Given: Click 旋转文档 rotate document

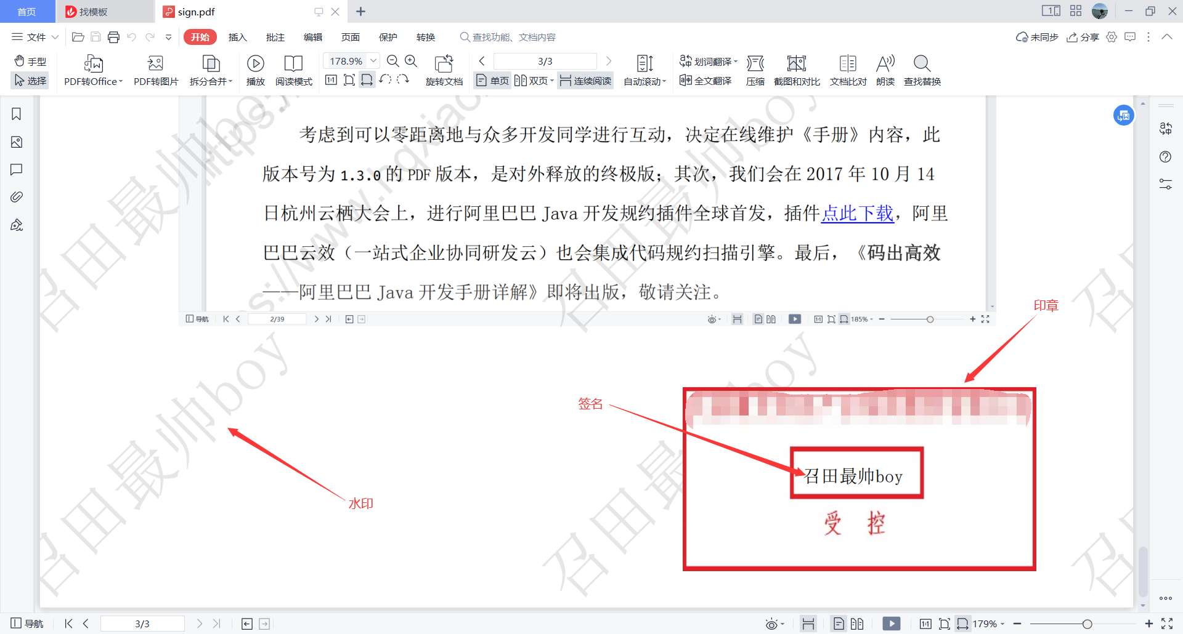Looking at the screenshot, I should pos(444,70).
